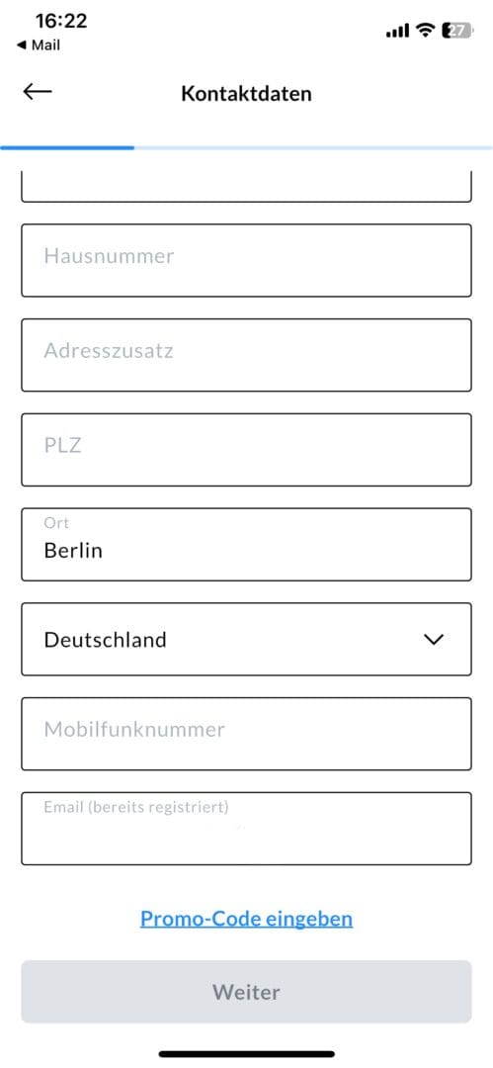Tap the clock showing 16:22
493x1068 pixels.
[61, 21]
